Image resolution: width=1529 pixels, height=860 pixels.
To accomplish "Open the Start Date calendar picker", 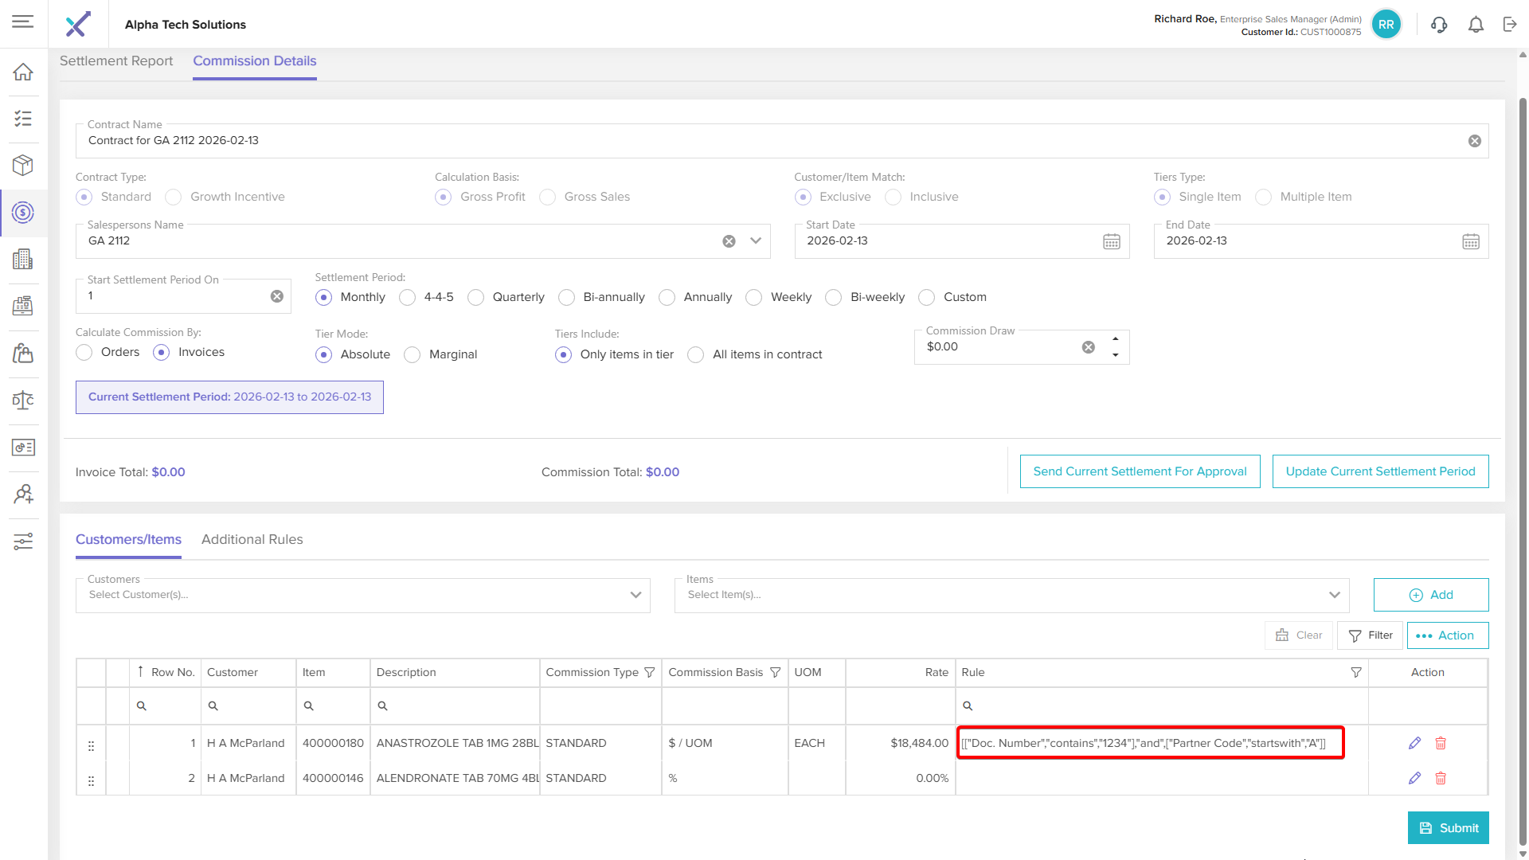I will pos(1112,241).
